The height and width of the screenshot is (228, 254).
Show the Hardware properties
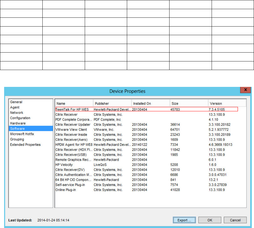18,123
